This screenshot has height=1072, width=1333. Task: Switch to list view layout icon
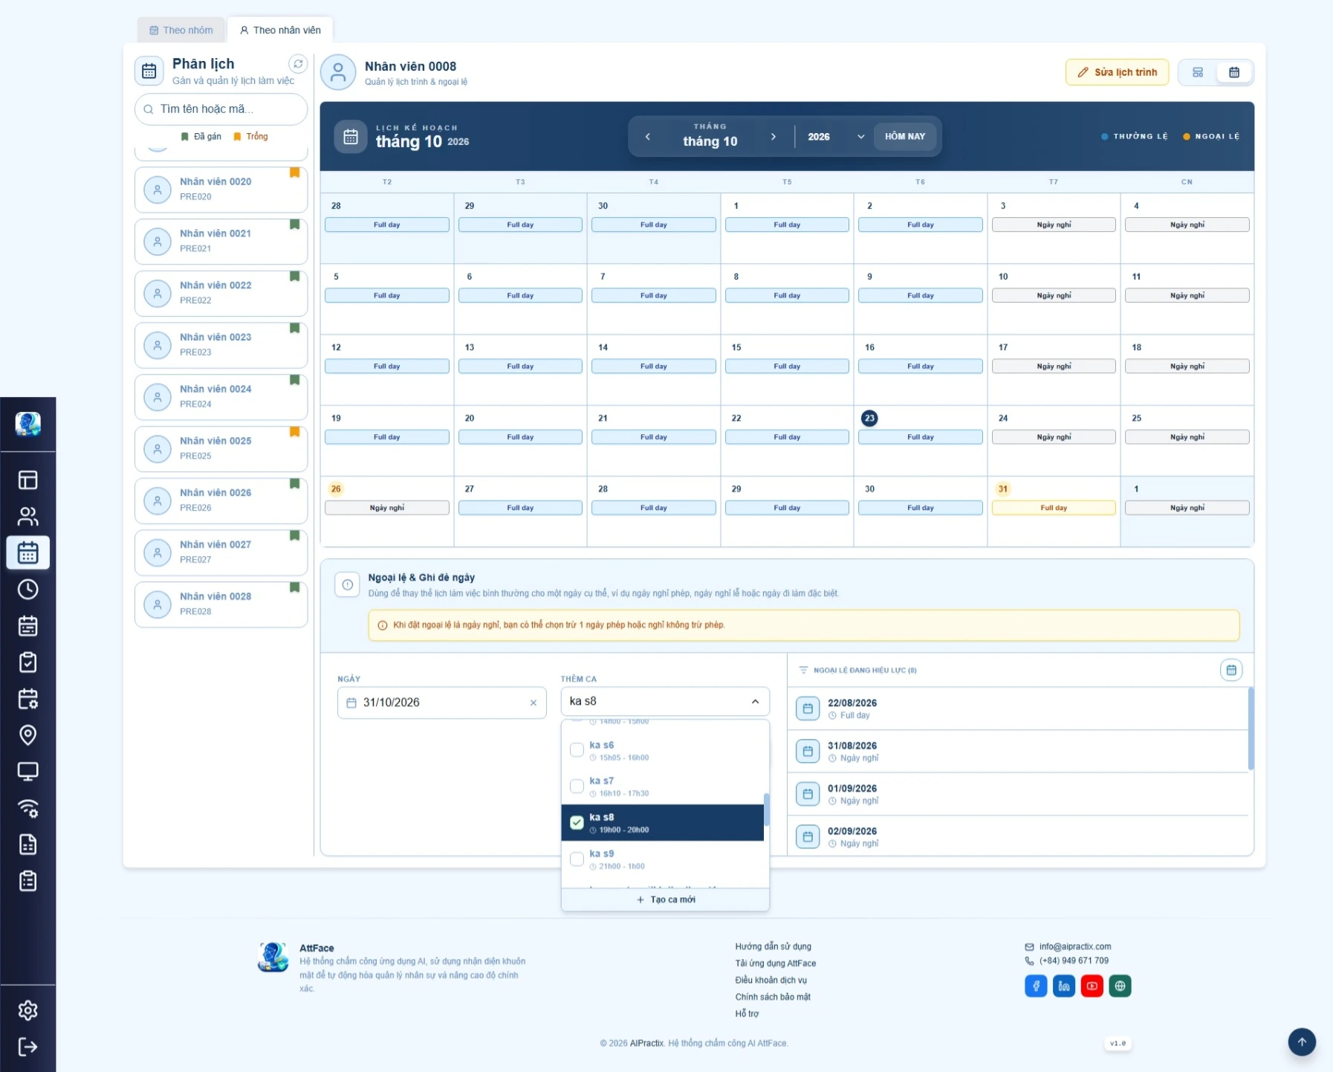point(1198,72)
